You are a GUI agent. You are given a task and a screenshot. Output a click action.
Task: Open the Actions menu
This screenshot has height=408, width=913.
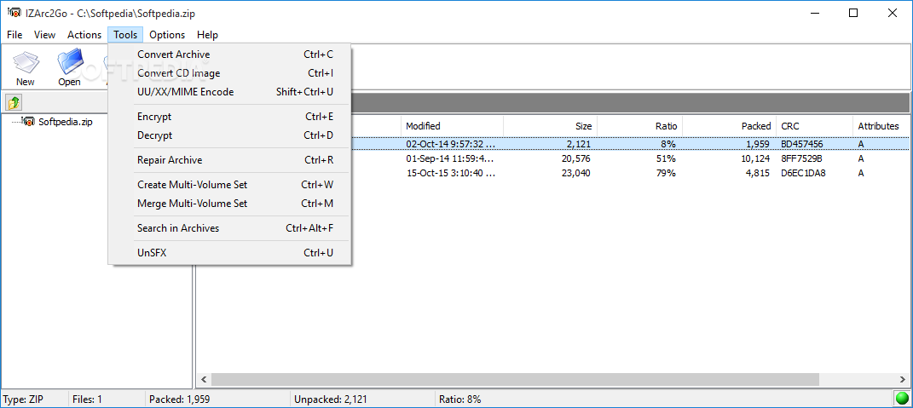(x=84, y=35)
